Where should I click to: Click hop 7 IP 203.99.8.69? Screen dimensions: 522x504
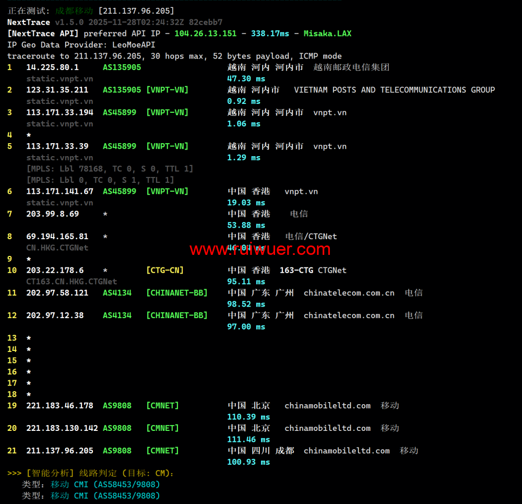(x=52, y=214)
